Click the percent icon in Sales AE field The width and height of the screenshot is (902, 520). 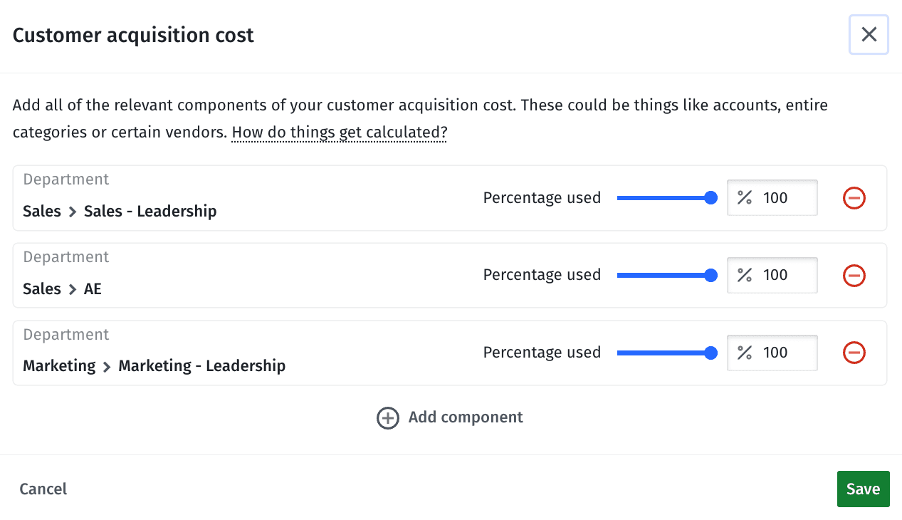tap(745, 275)
